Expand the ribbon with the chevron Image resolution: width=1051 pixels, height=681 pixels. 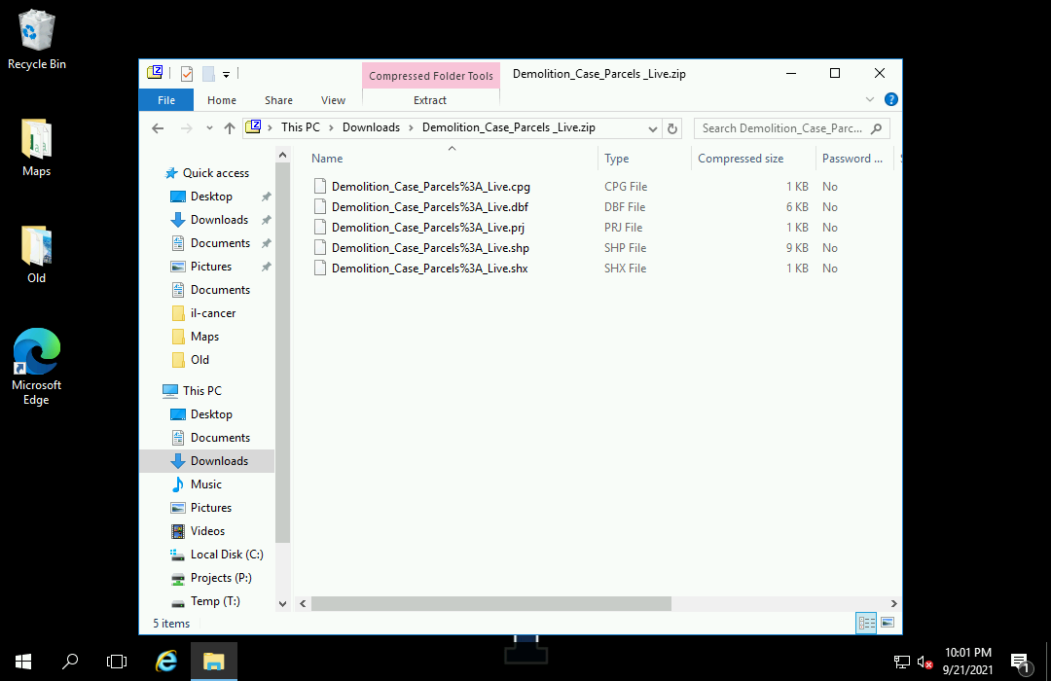click(871, 99)
